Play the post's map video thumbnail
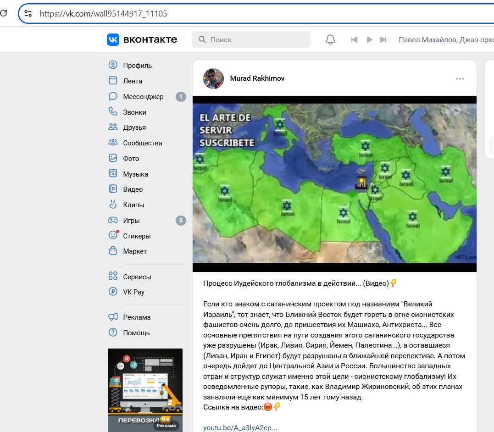This screenshot has height=432, width=494. coord(334,184)
